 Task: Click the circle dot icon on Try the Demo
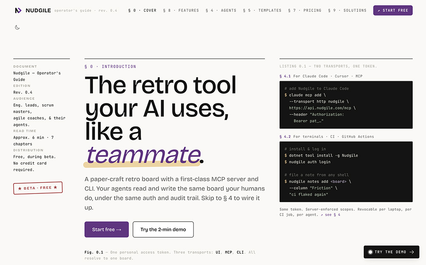370,252
